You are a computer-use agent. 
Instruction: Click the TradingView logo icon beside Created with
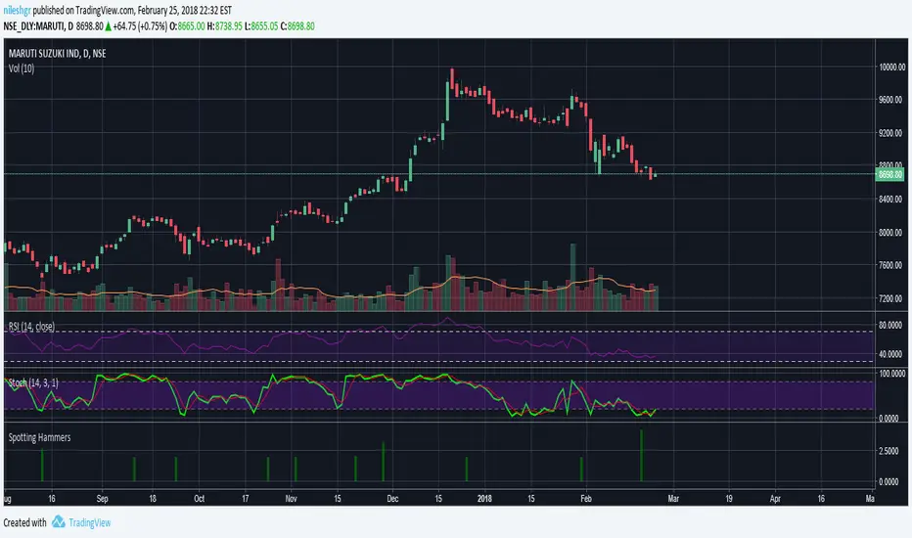pyautogui.click(x=58, y=521)
